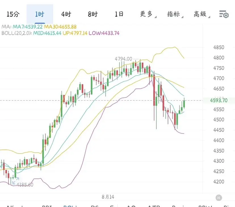Expand the 高级 advanced dropdown

coord(202,14)
